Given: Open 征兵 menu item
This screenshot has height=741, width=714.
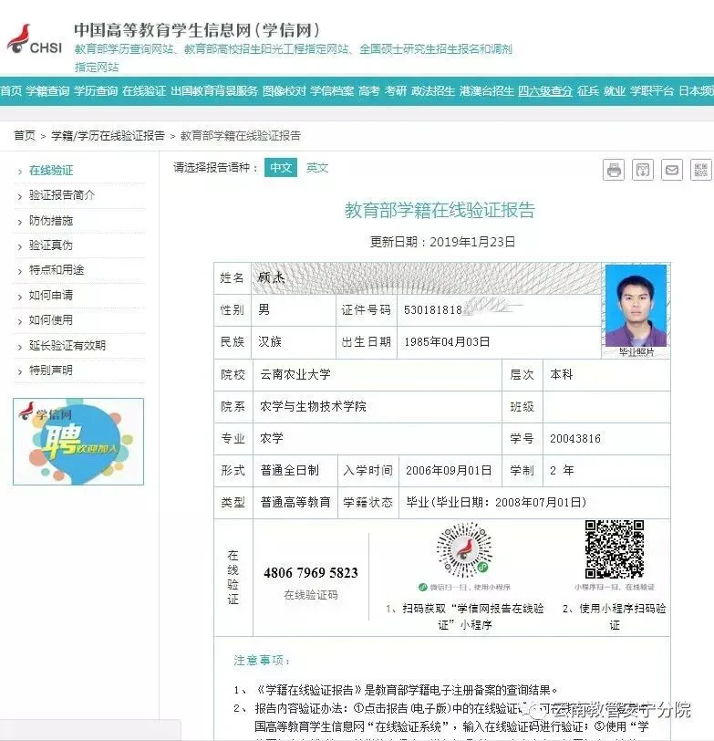Looking at the screenshot, I should (x=588, y=90).
